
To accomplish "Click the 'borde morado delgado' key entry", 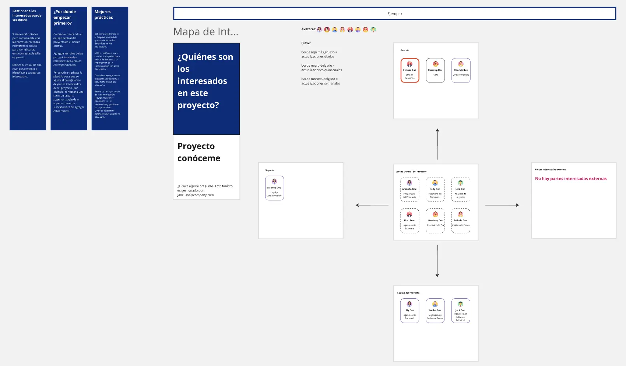I will pos(320,81).
